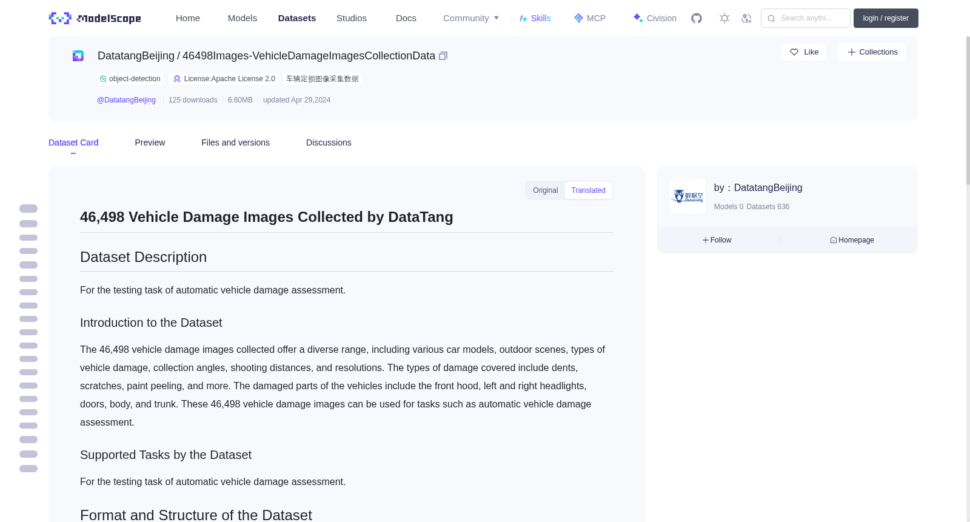Viewport: 970px width, 522px height.
Task: Click the dataset avatar icon beside title
Action: click(78, 56)
